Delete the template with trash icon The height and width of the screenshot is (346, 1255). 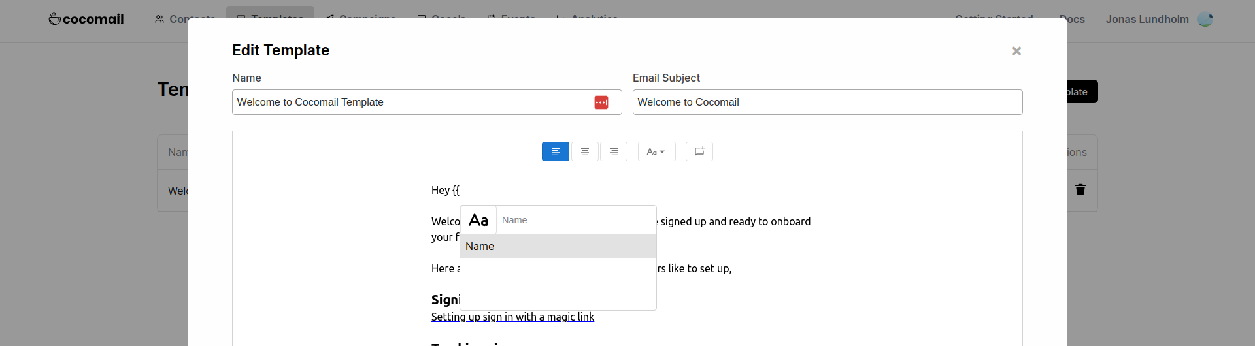point(1080,189)
